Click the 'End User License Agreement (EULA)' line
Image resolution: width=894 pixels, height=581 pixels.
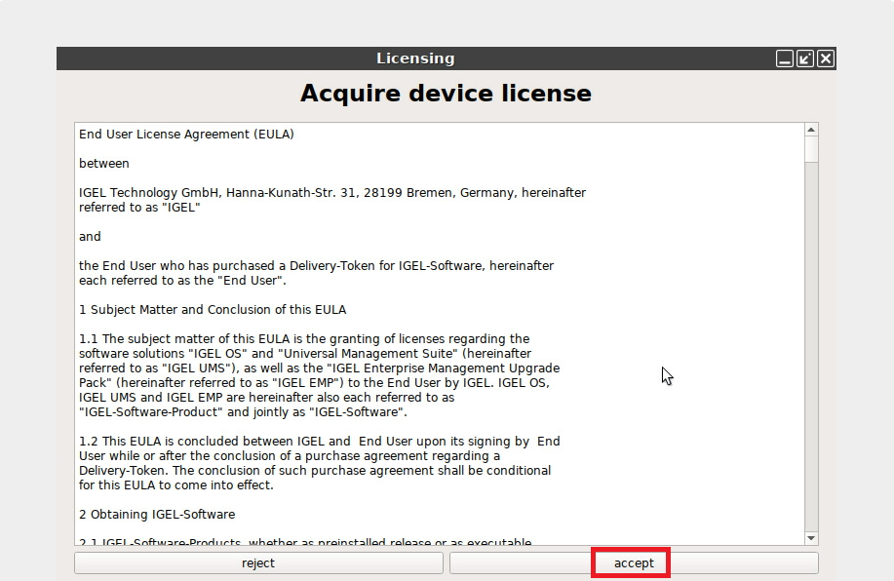(186, 135)
